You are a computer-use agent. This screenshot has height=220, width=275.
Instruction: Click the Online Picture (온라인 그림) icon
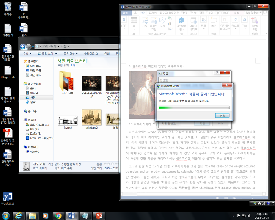(154, 20)
